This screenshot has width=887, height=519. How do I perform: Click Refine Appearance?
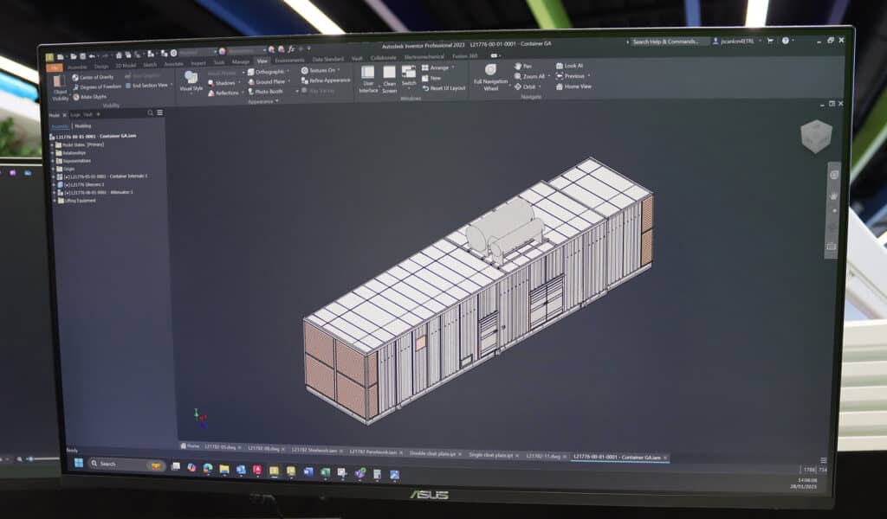point(326,80)
